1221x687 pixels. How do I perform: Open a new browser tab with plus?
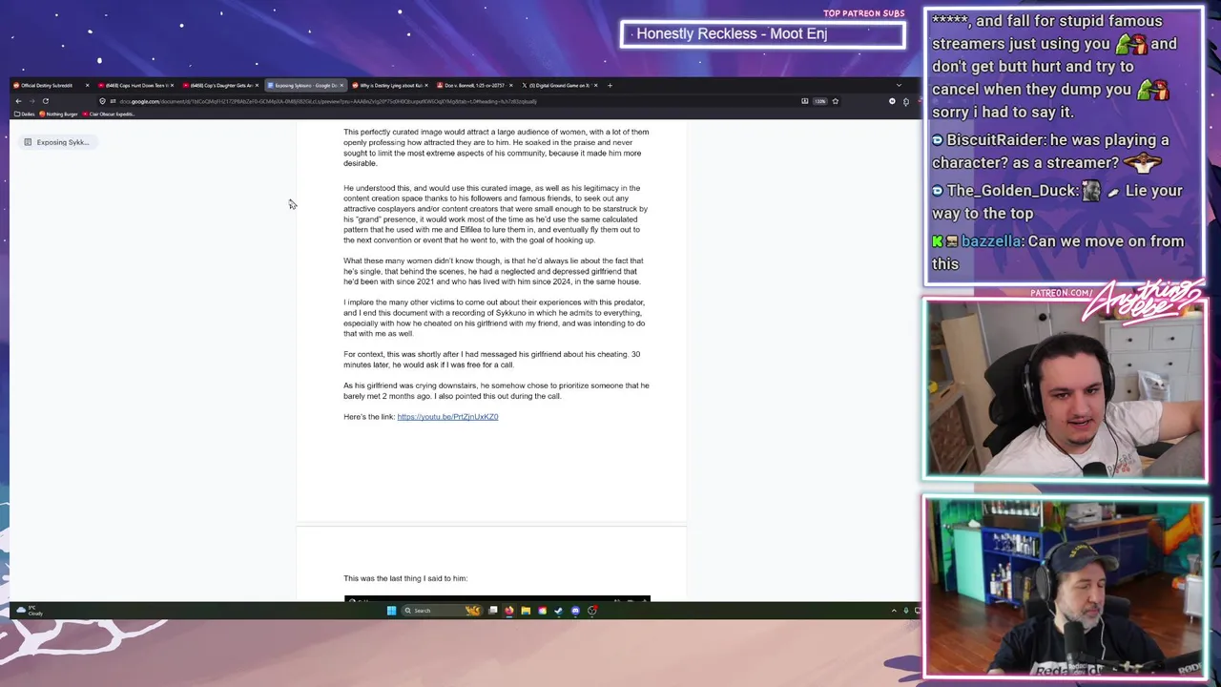[610, 85]
